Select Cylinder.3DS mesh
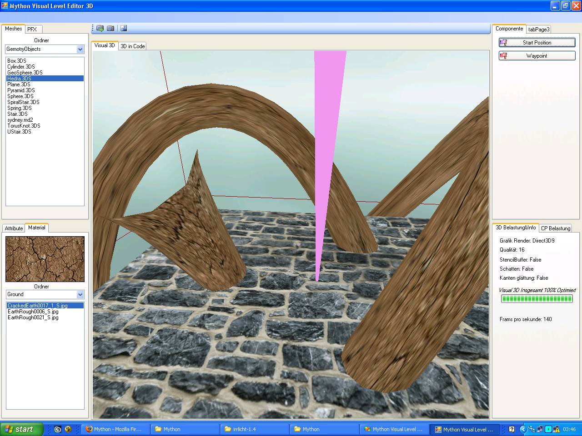The height and width of the screenshot is (436, 582). click(45, 67)
